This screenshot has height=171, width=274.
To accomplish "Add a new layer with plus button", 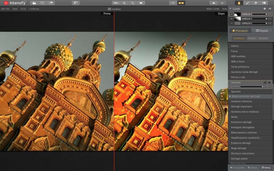I will 265,9.
